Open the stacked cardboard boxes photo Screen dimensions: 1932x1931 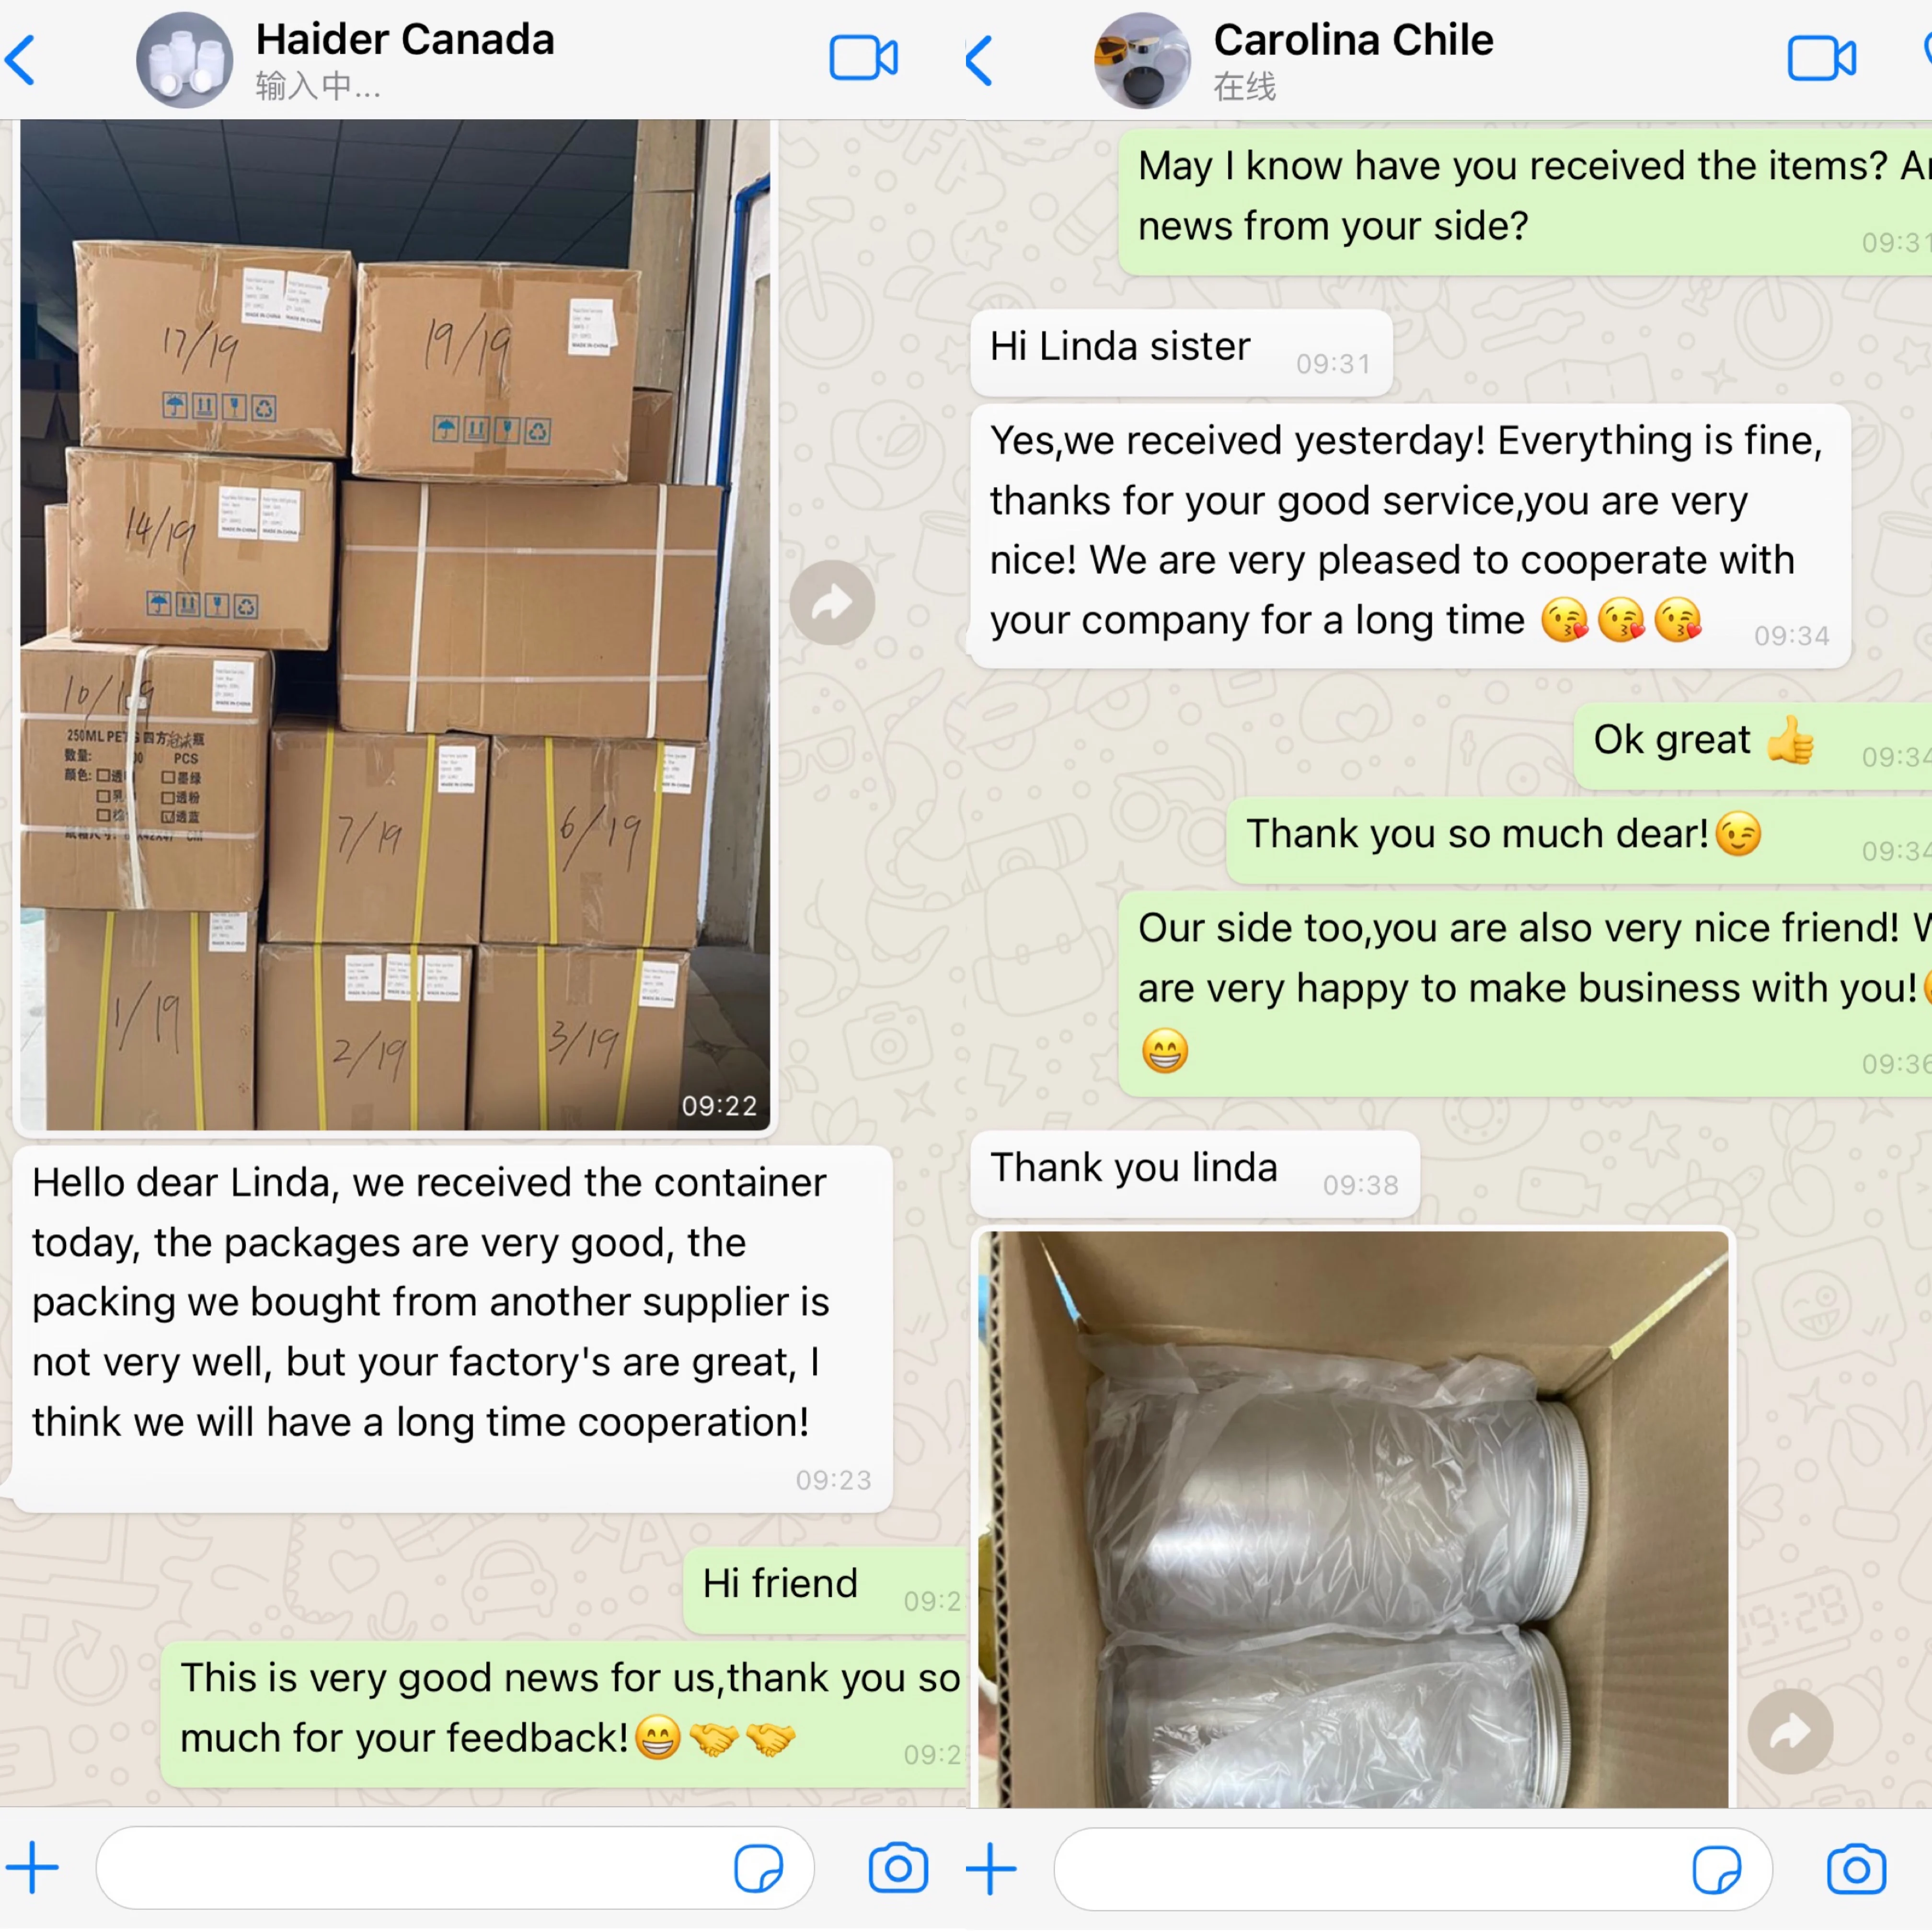coord(395,625)
